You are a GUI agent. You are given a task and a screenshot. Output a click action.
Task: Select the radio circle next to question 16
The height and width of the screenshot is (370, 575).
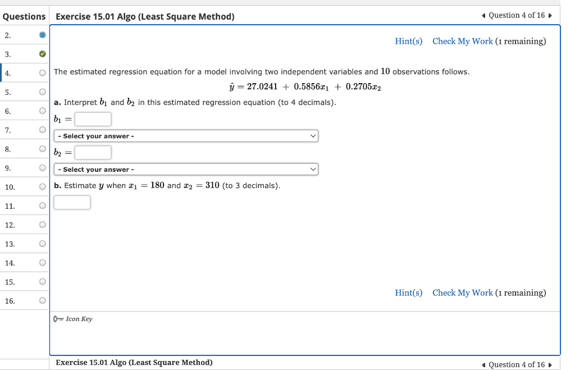[42, 300]
